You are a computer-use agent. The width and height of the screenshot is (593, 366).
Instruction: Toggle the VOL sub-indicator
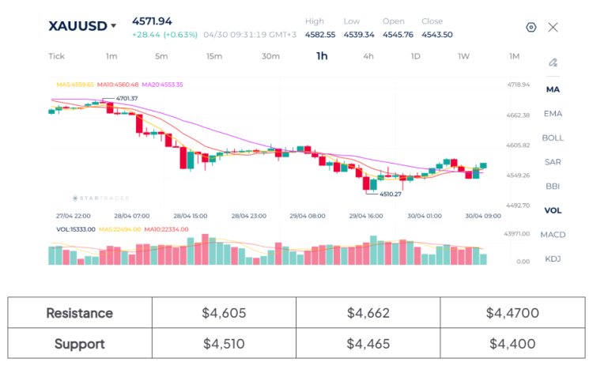coord(553,210)
